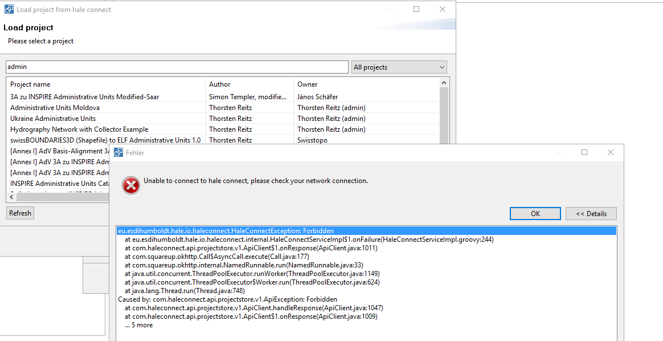Screen dimensions: 663x341
Task: Click the scrollbar up arrow in the project list
Action: coord(444,82)
